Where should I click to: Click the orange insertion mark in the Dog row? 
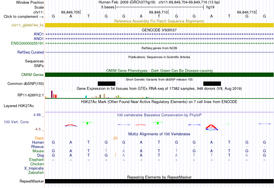tap(115, 155)
